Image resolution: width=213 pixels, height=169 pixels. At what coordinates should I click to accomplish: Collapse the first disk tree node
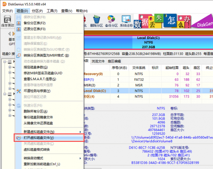click(5, 62)
